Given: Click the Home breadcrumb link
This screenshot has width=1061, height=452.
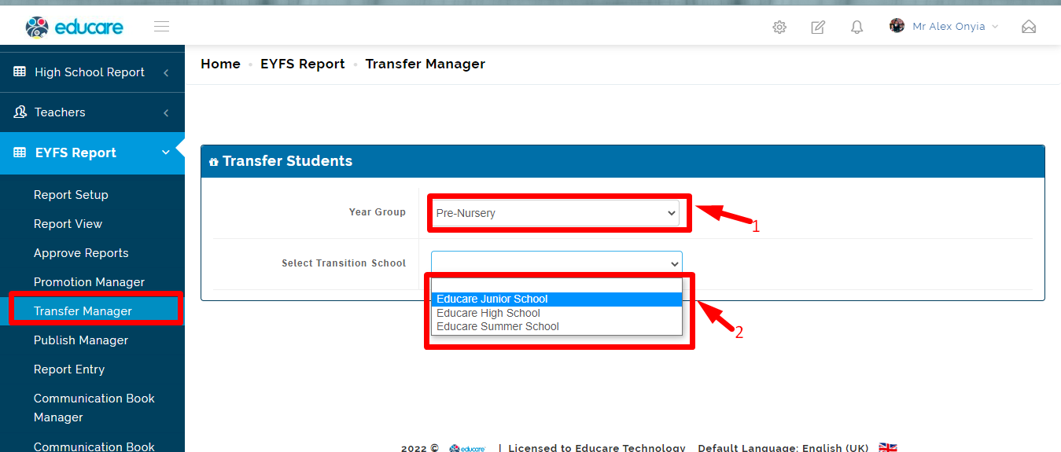Looking at the screenshot, I should [220, 64].
